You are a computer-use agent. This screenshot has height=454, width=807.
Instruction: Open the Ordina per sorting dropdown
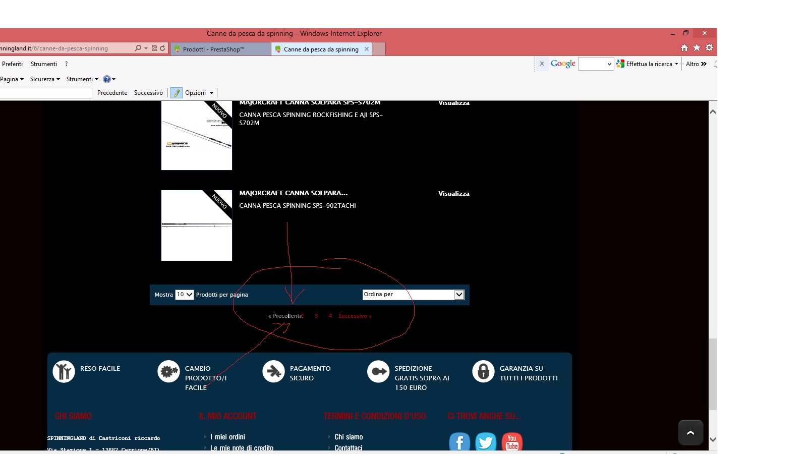point(413,295)
